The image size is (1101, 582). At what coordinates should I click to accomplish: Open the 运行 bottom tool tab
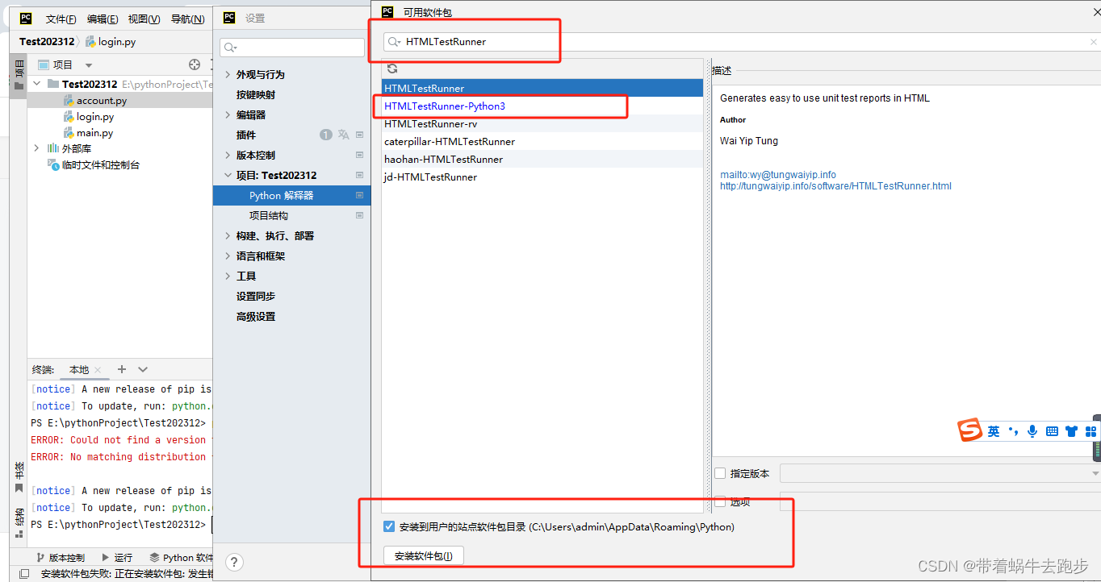coord(117,558)
